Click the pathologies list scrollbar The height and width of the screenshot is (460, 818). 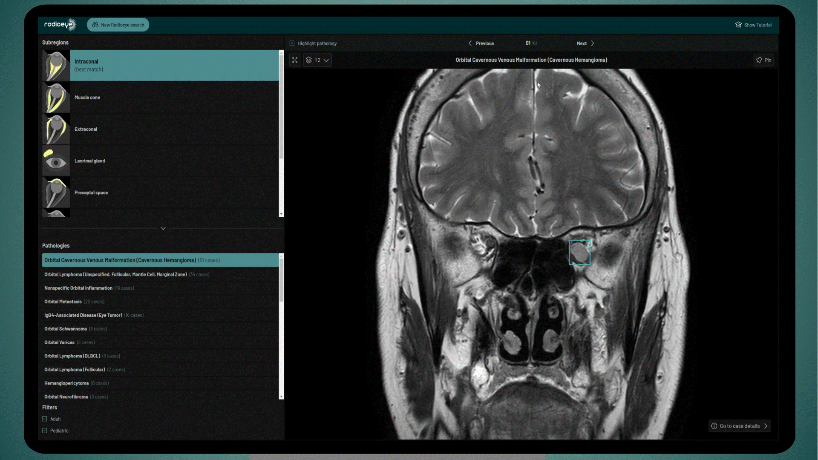(281, 279)
